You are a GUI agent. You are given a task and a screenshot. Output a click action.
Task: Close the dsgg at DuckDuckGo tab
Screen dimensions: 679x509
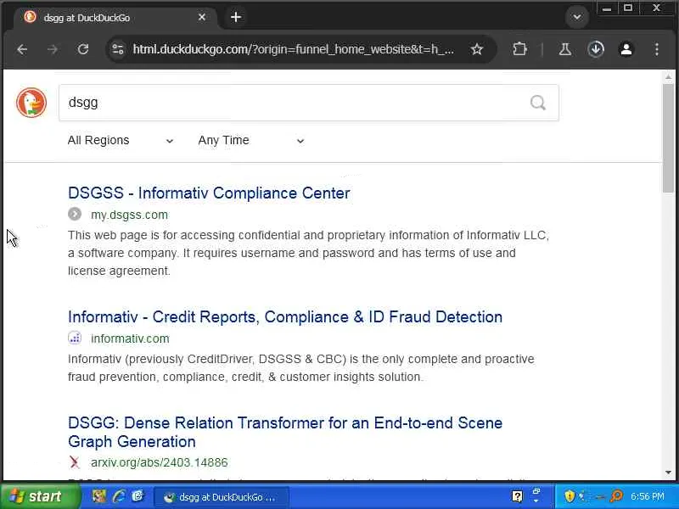point(202,17)
